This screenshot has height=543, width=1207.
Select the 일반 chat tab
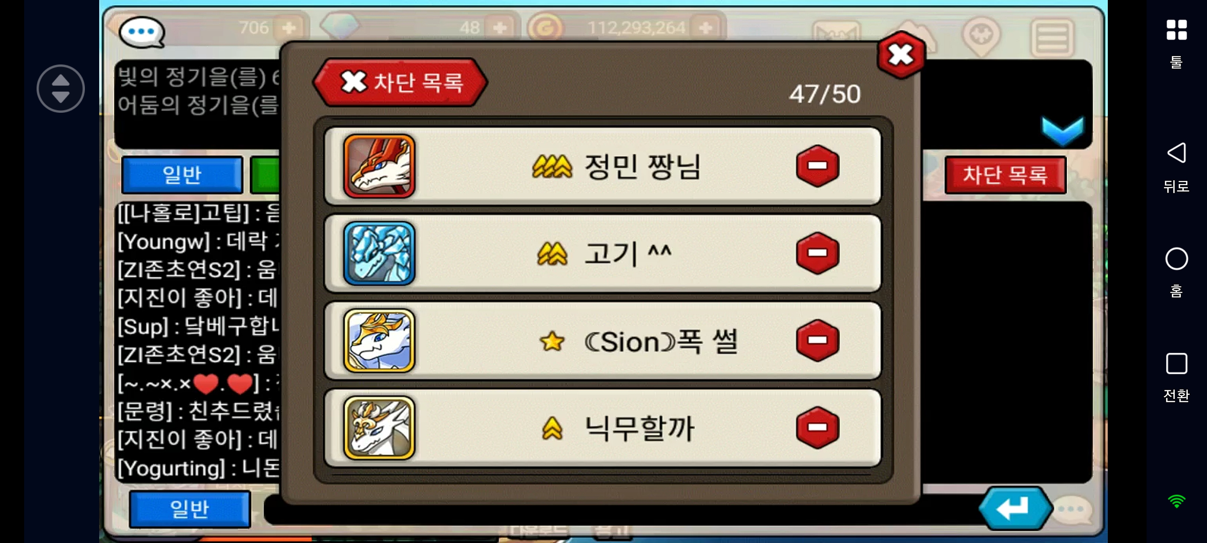182,175
